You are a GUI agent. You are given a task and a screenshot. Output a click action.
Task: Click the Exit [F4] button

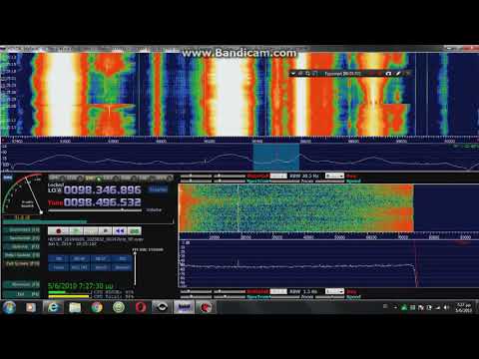click(22, 294)
